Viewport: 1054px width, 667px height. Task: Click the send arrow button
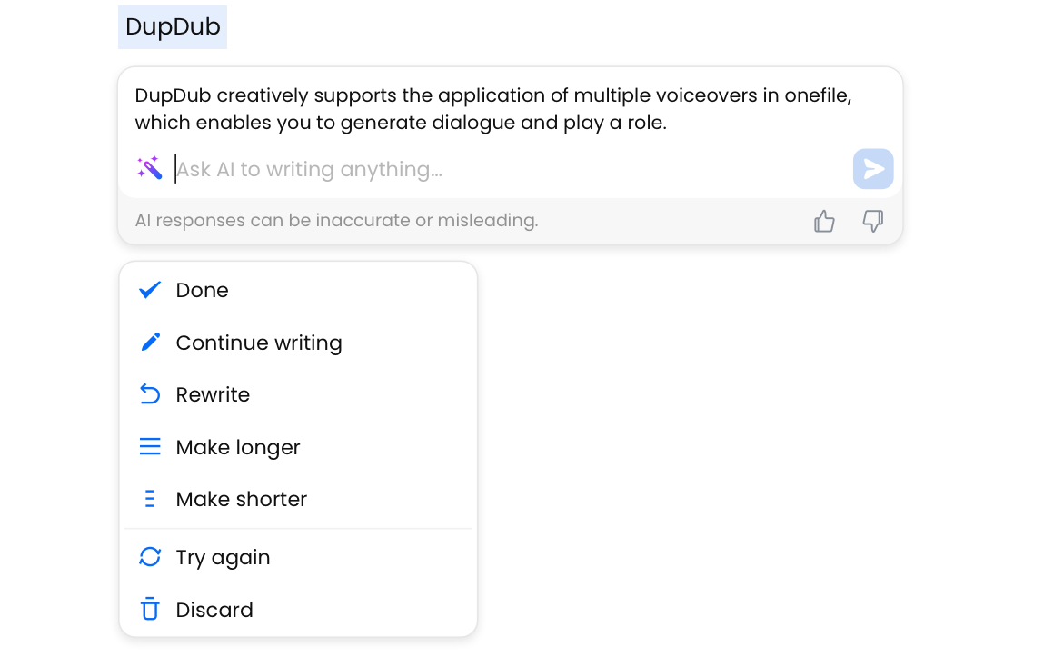872,168
